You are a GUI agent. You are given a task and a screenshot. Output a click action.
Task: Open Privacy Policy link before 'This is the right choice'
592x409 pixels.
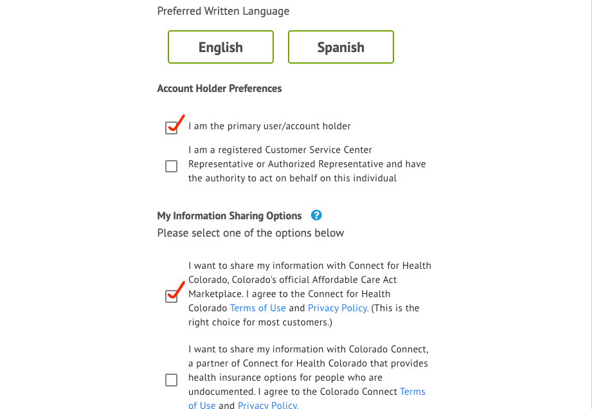pos(338,308)
